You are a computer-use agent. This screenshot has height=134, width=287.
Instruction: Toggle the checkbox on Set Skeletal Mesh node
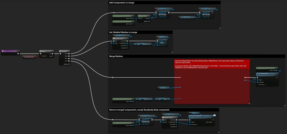pos(265,85)
